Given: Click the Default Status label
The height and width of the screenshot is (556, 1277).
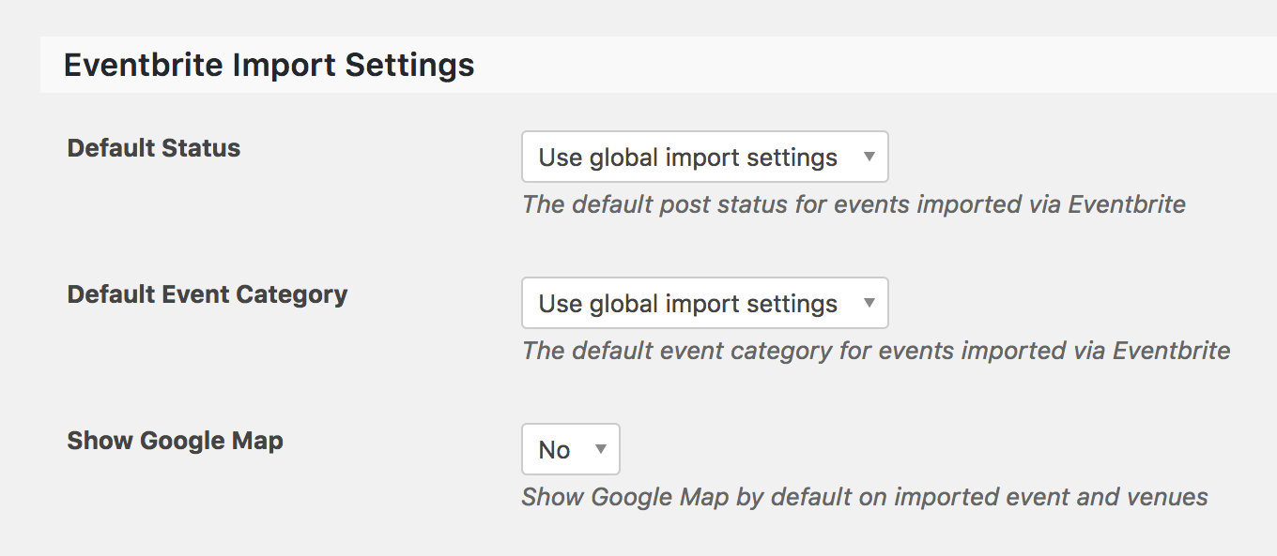Looking at the screenshot, I should (x=153, y=147).
